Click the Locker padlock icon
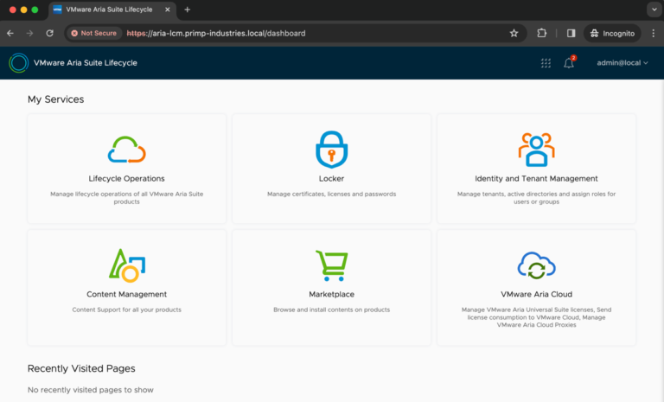664x402 pixels. tap(331, 150)
